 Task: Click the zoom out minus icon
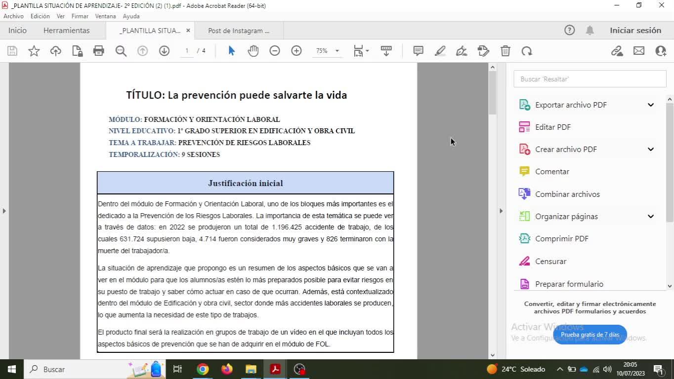[275, 51]
